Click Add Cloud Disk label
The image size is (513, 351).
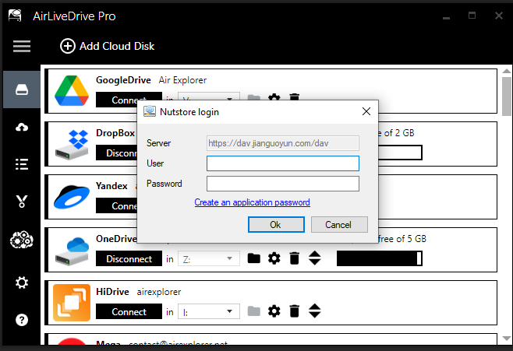click(x=117, y=46)
